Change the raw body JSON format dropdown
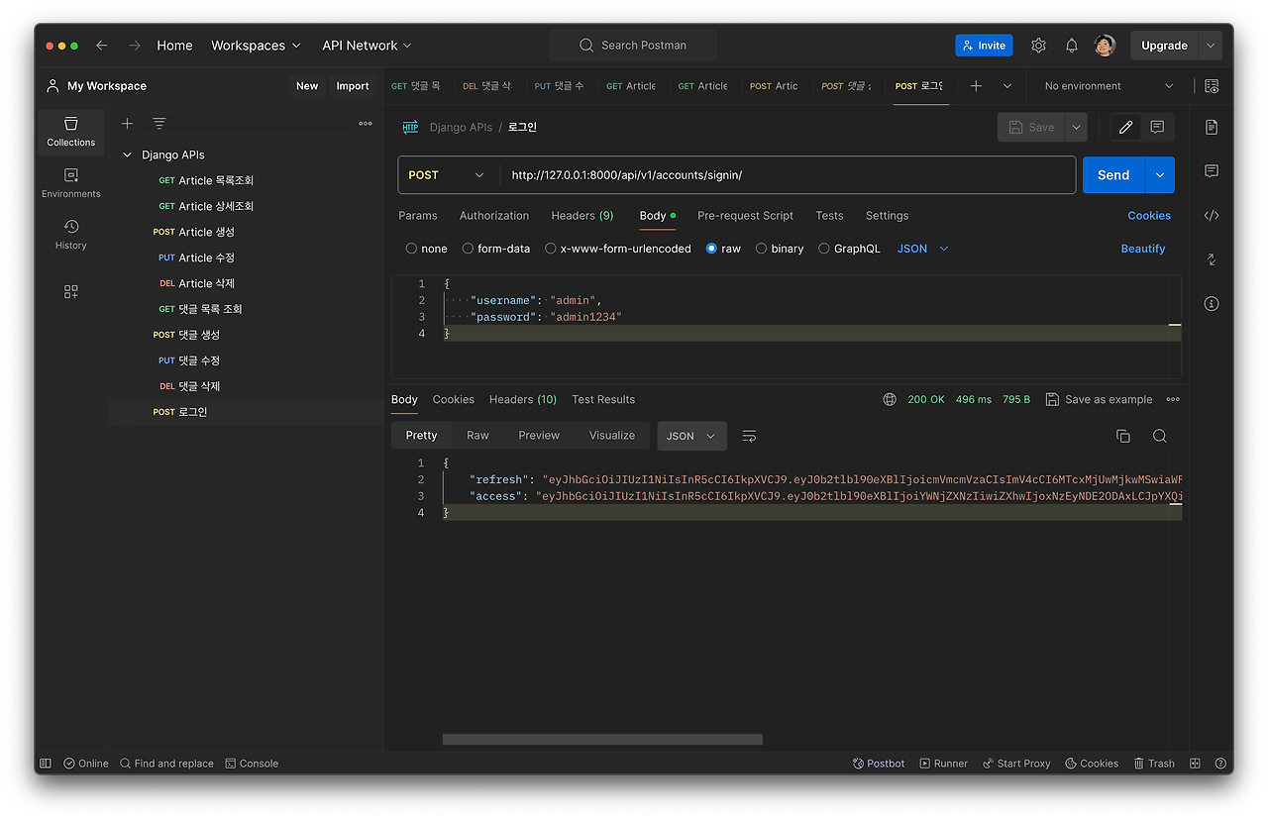The height and width of the screenshot is (820, 1268). pyautogui.click(x=922, y=249)
